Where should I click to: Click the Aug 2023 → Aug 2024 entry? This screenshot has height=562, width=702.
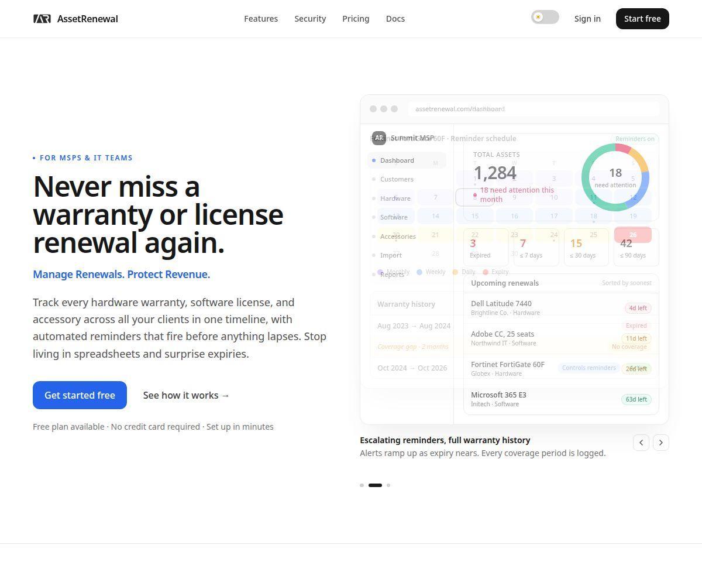[414, 325]
